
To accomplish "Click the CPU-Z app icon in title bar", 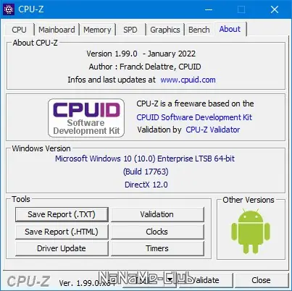I will pyautogui.click(x=9, y=9).
